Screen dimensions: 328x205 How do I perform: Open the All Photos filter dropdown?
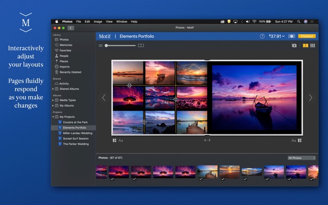tap(301, 158)
